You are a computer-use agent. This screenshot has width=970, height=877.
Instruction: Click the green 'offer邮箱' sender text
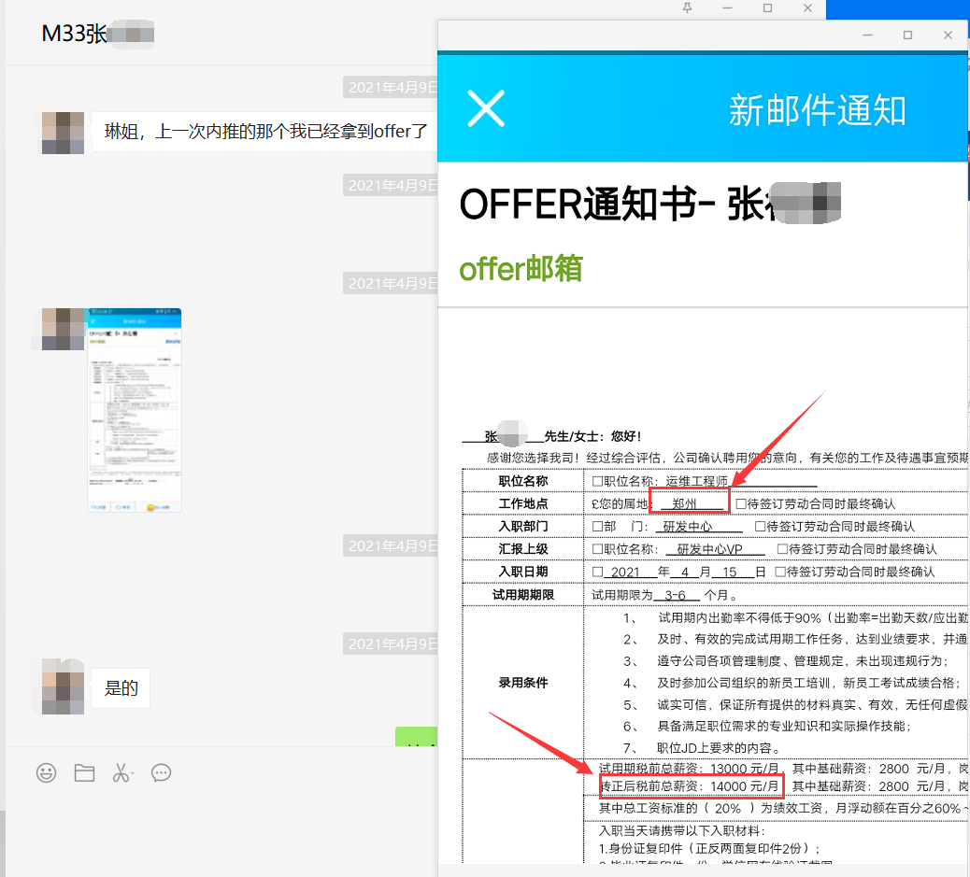point(521,269)
